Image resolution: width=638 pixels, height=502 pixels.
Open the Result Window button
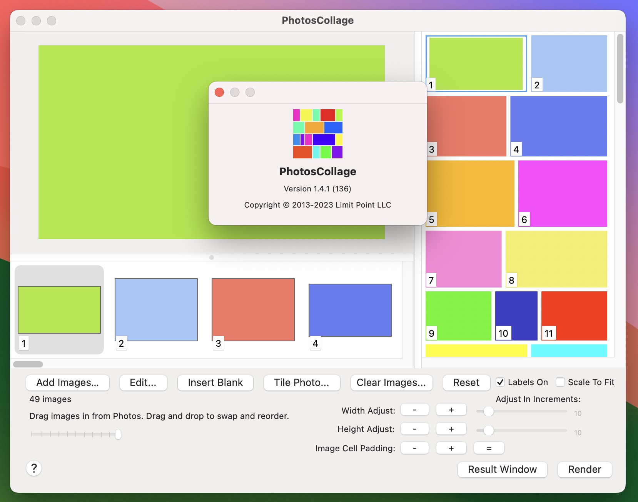503,469
